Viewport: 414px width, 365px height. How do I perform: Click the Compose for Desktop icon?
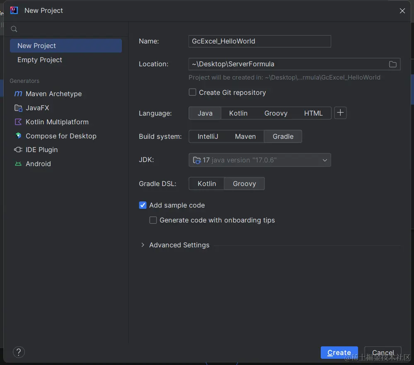point(18,136)
